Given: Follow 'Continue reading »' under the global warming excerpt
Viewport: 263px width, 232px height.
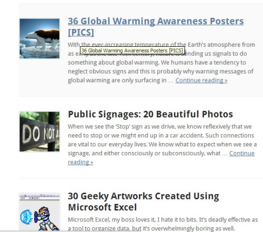Looking at the screenshot, I should pos(201,80).
